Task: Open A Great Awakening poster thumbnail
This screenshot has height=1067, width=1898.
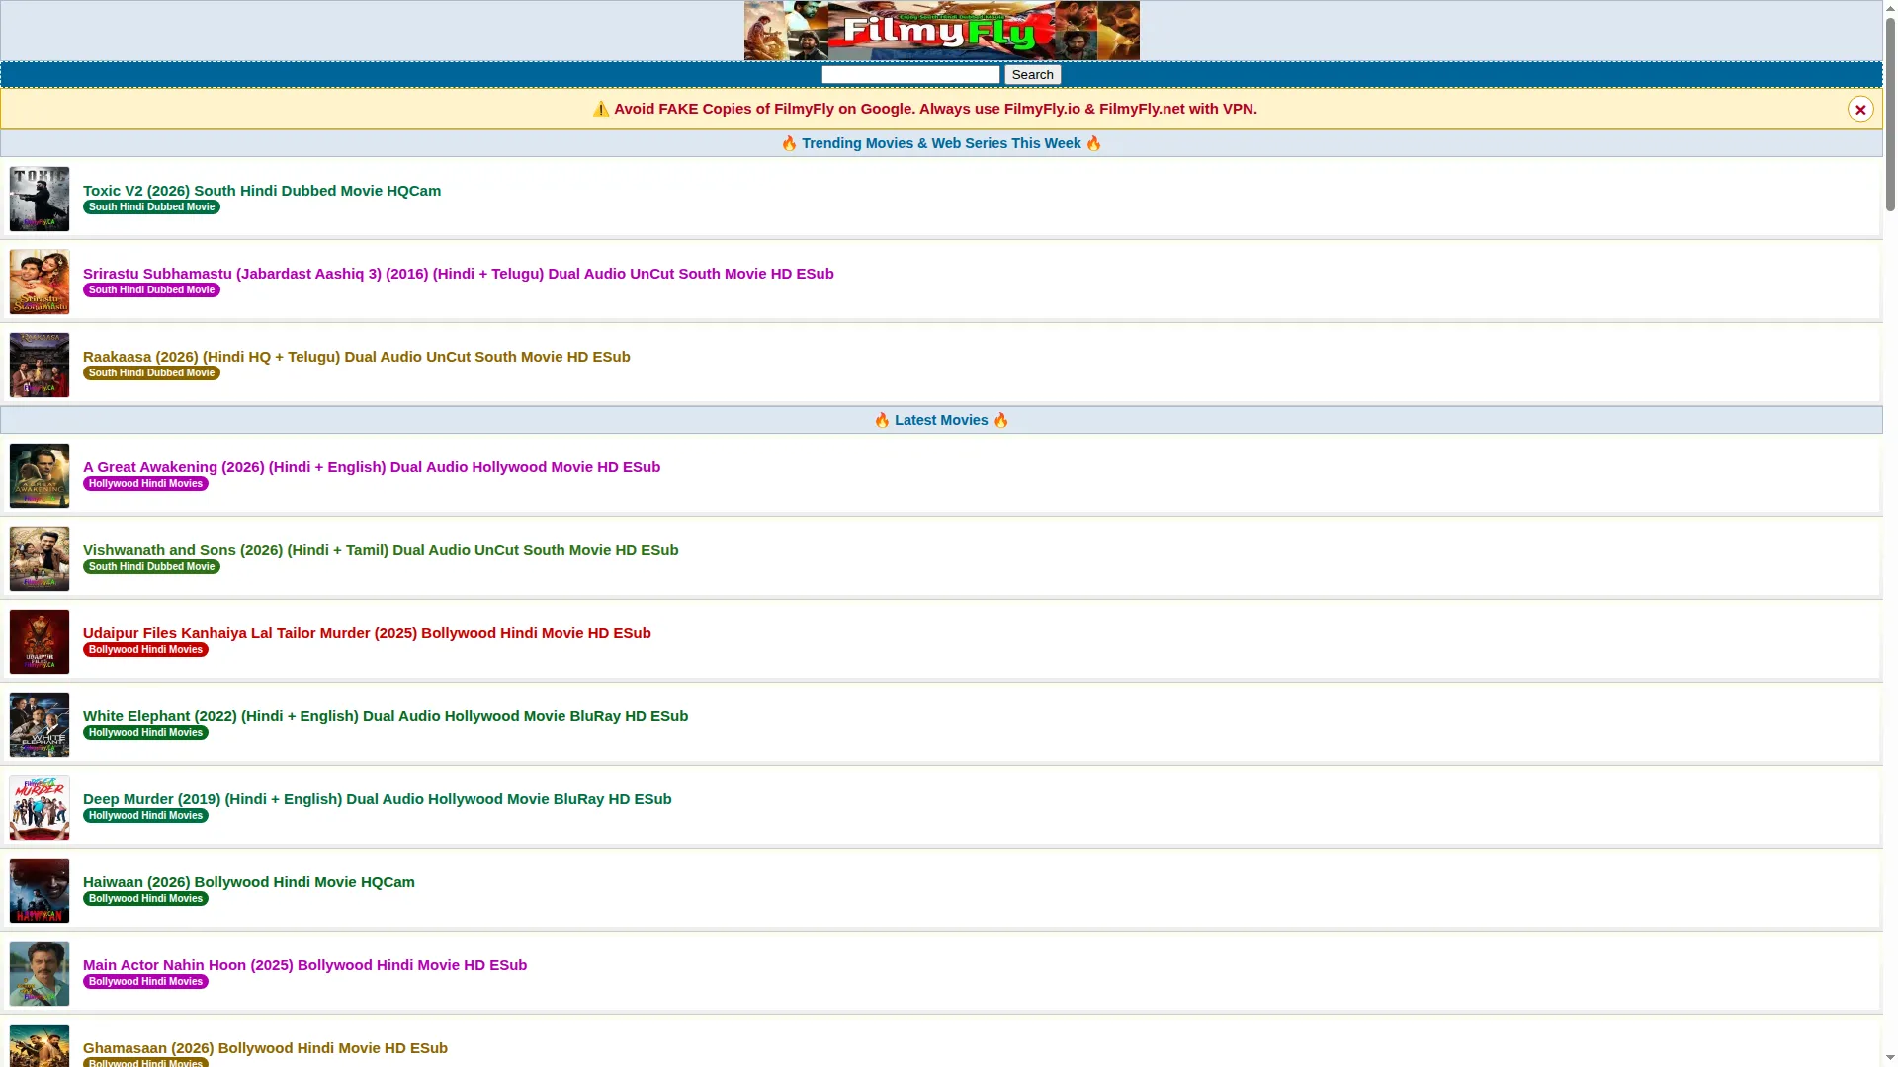Action: point(40,475)
